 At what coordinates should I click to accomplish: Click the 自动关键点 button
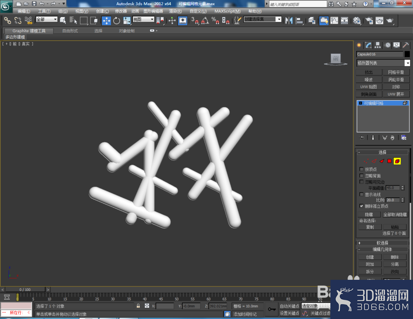[x=290, y=306]
